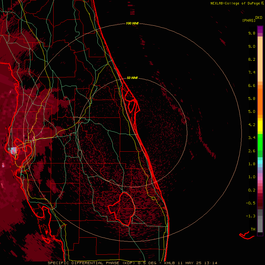The width and height of the screenshot is (265, 265).
Task: Click the 3.4 scale value
Action: click(x=252, y=138)
